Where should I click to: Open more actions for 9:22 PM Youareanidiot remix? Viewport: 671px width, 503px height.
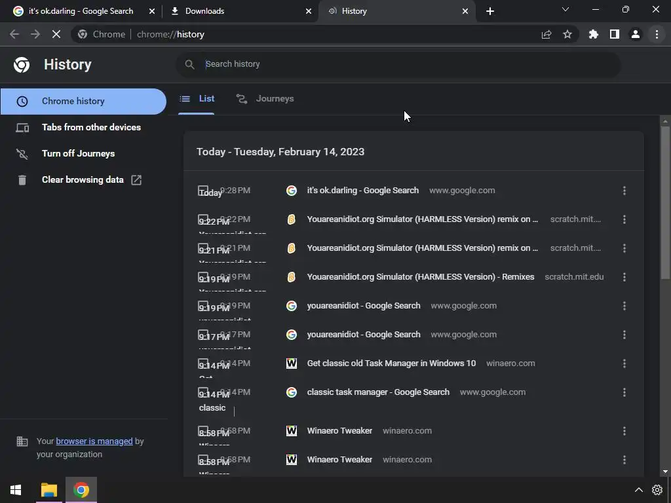(624, 219)
